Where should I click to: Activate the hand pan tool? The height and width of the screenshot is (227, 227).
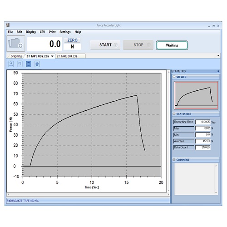(x=37, y=64)
